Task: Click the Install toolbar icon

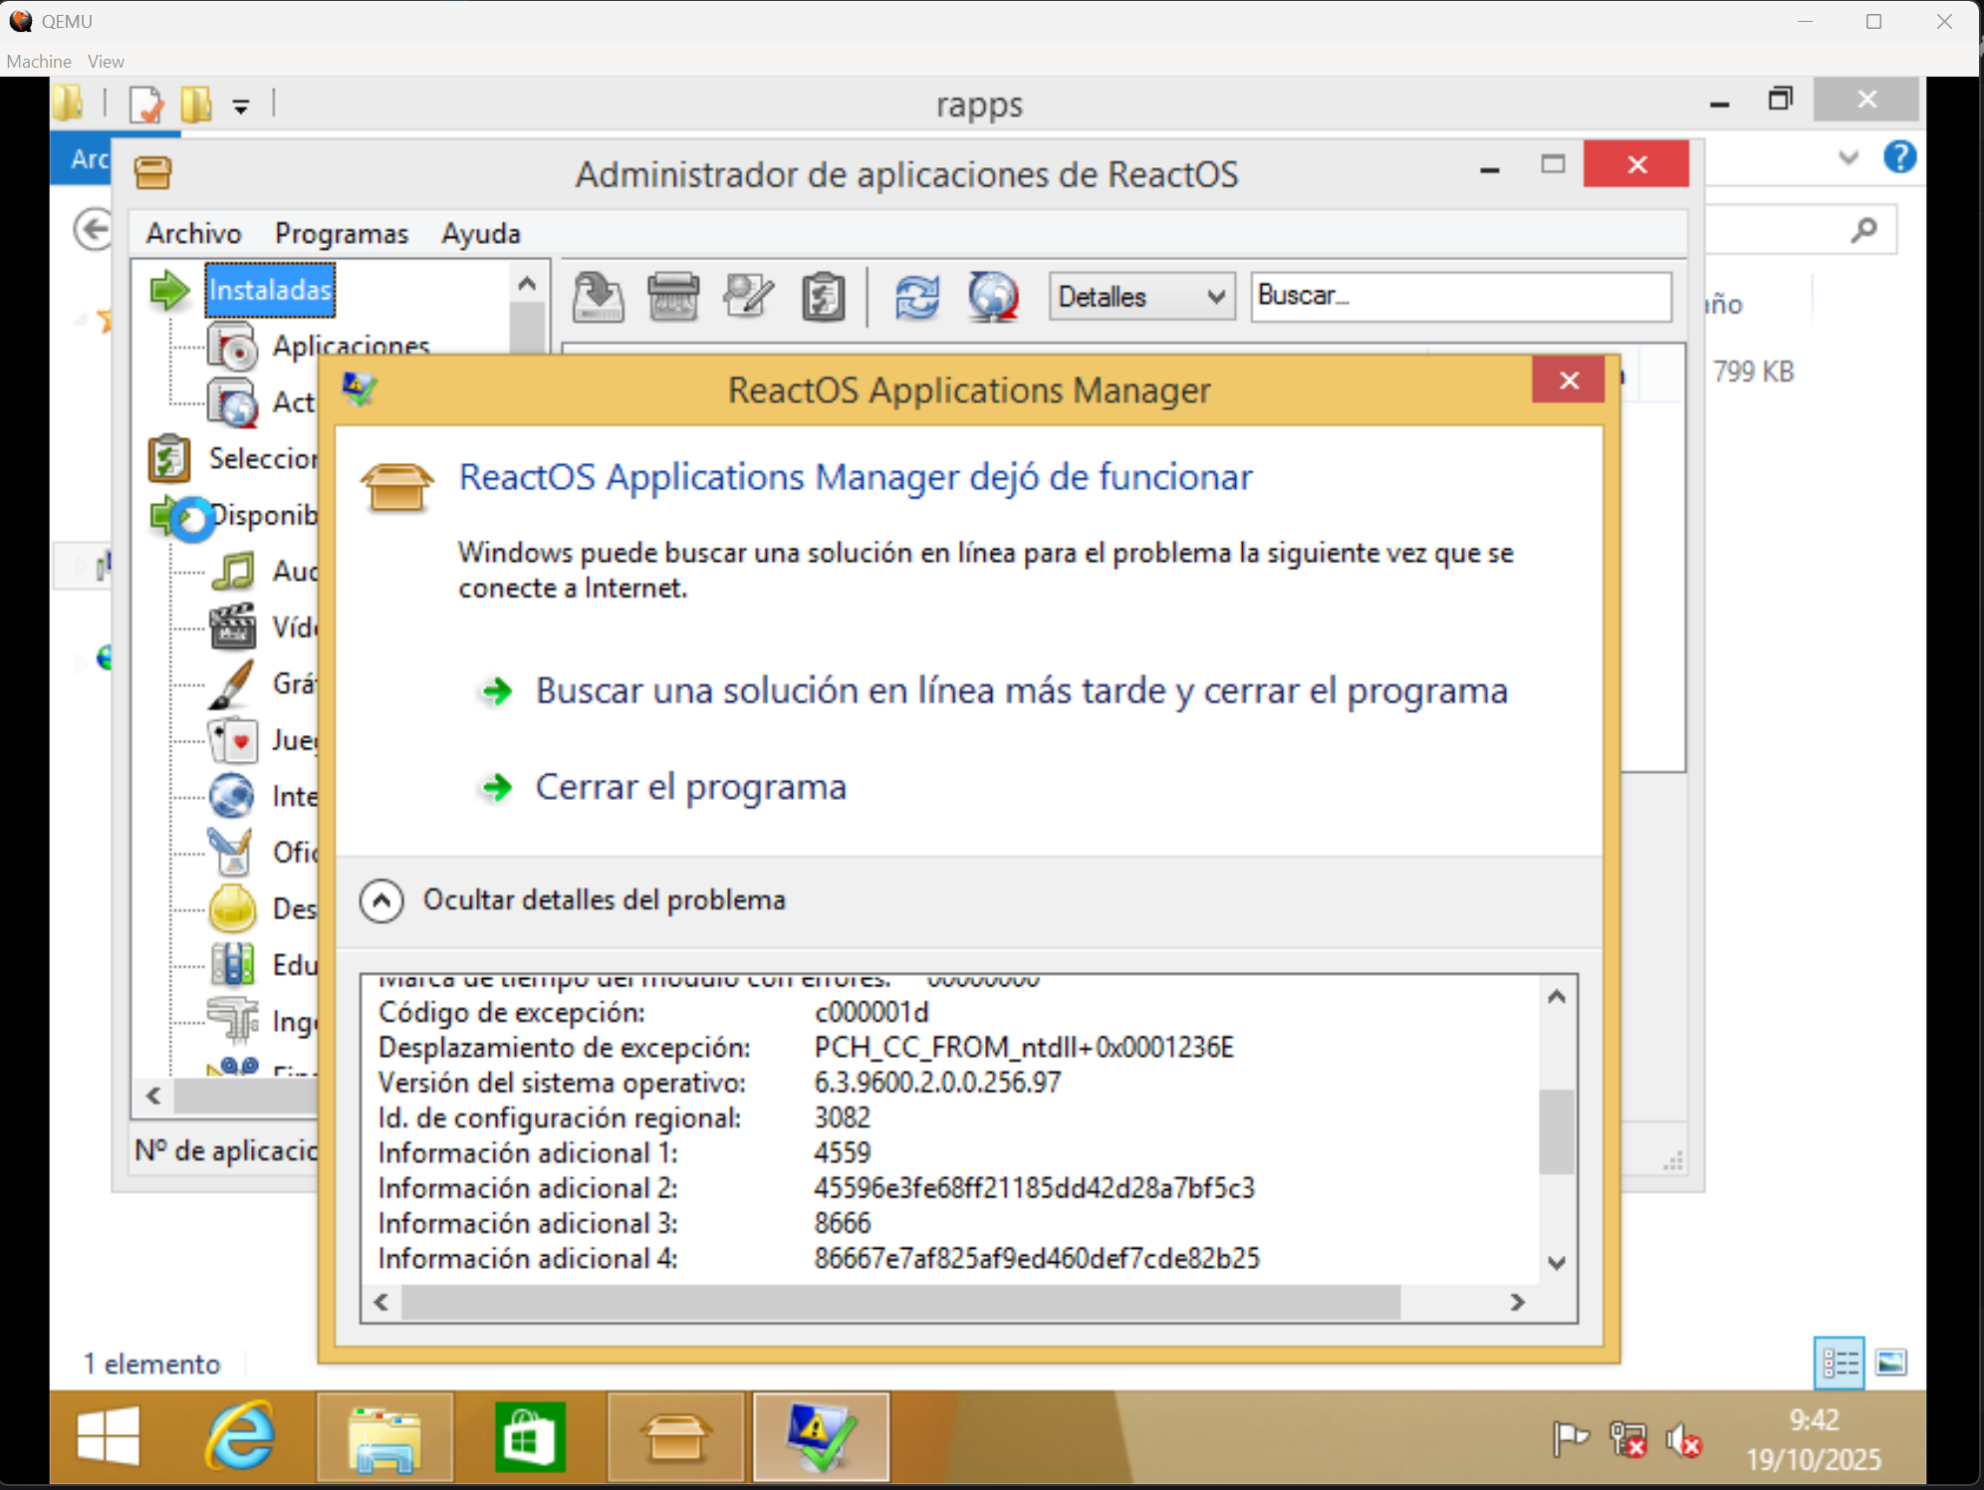Action: click(x=598, y=297)
